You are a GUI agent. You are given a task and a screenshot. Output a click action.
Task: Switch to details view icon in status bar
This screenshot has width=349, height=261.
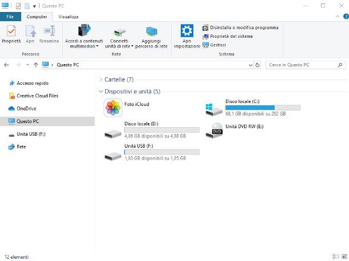coord(336,256)
